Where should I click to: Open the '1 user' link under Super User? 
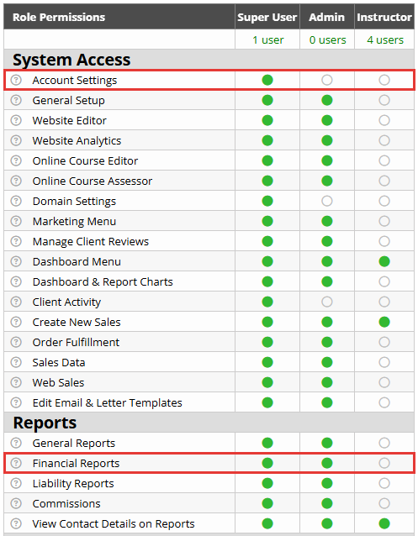(x=268, y=40)
